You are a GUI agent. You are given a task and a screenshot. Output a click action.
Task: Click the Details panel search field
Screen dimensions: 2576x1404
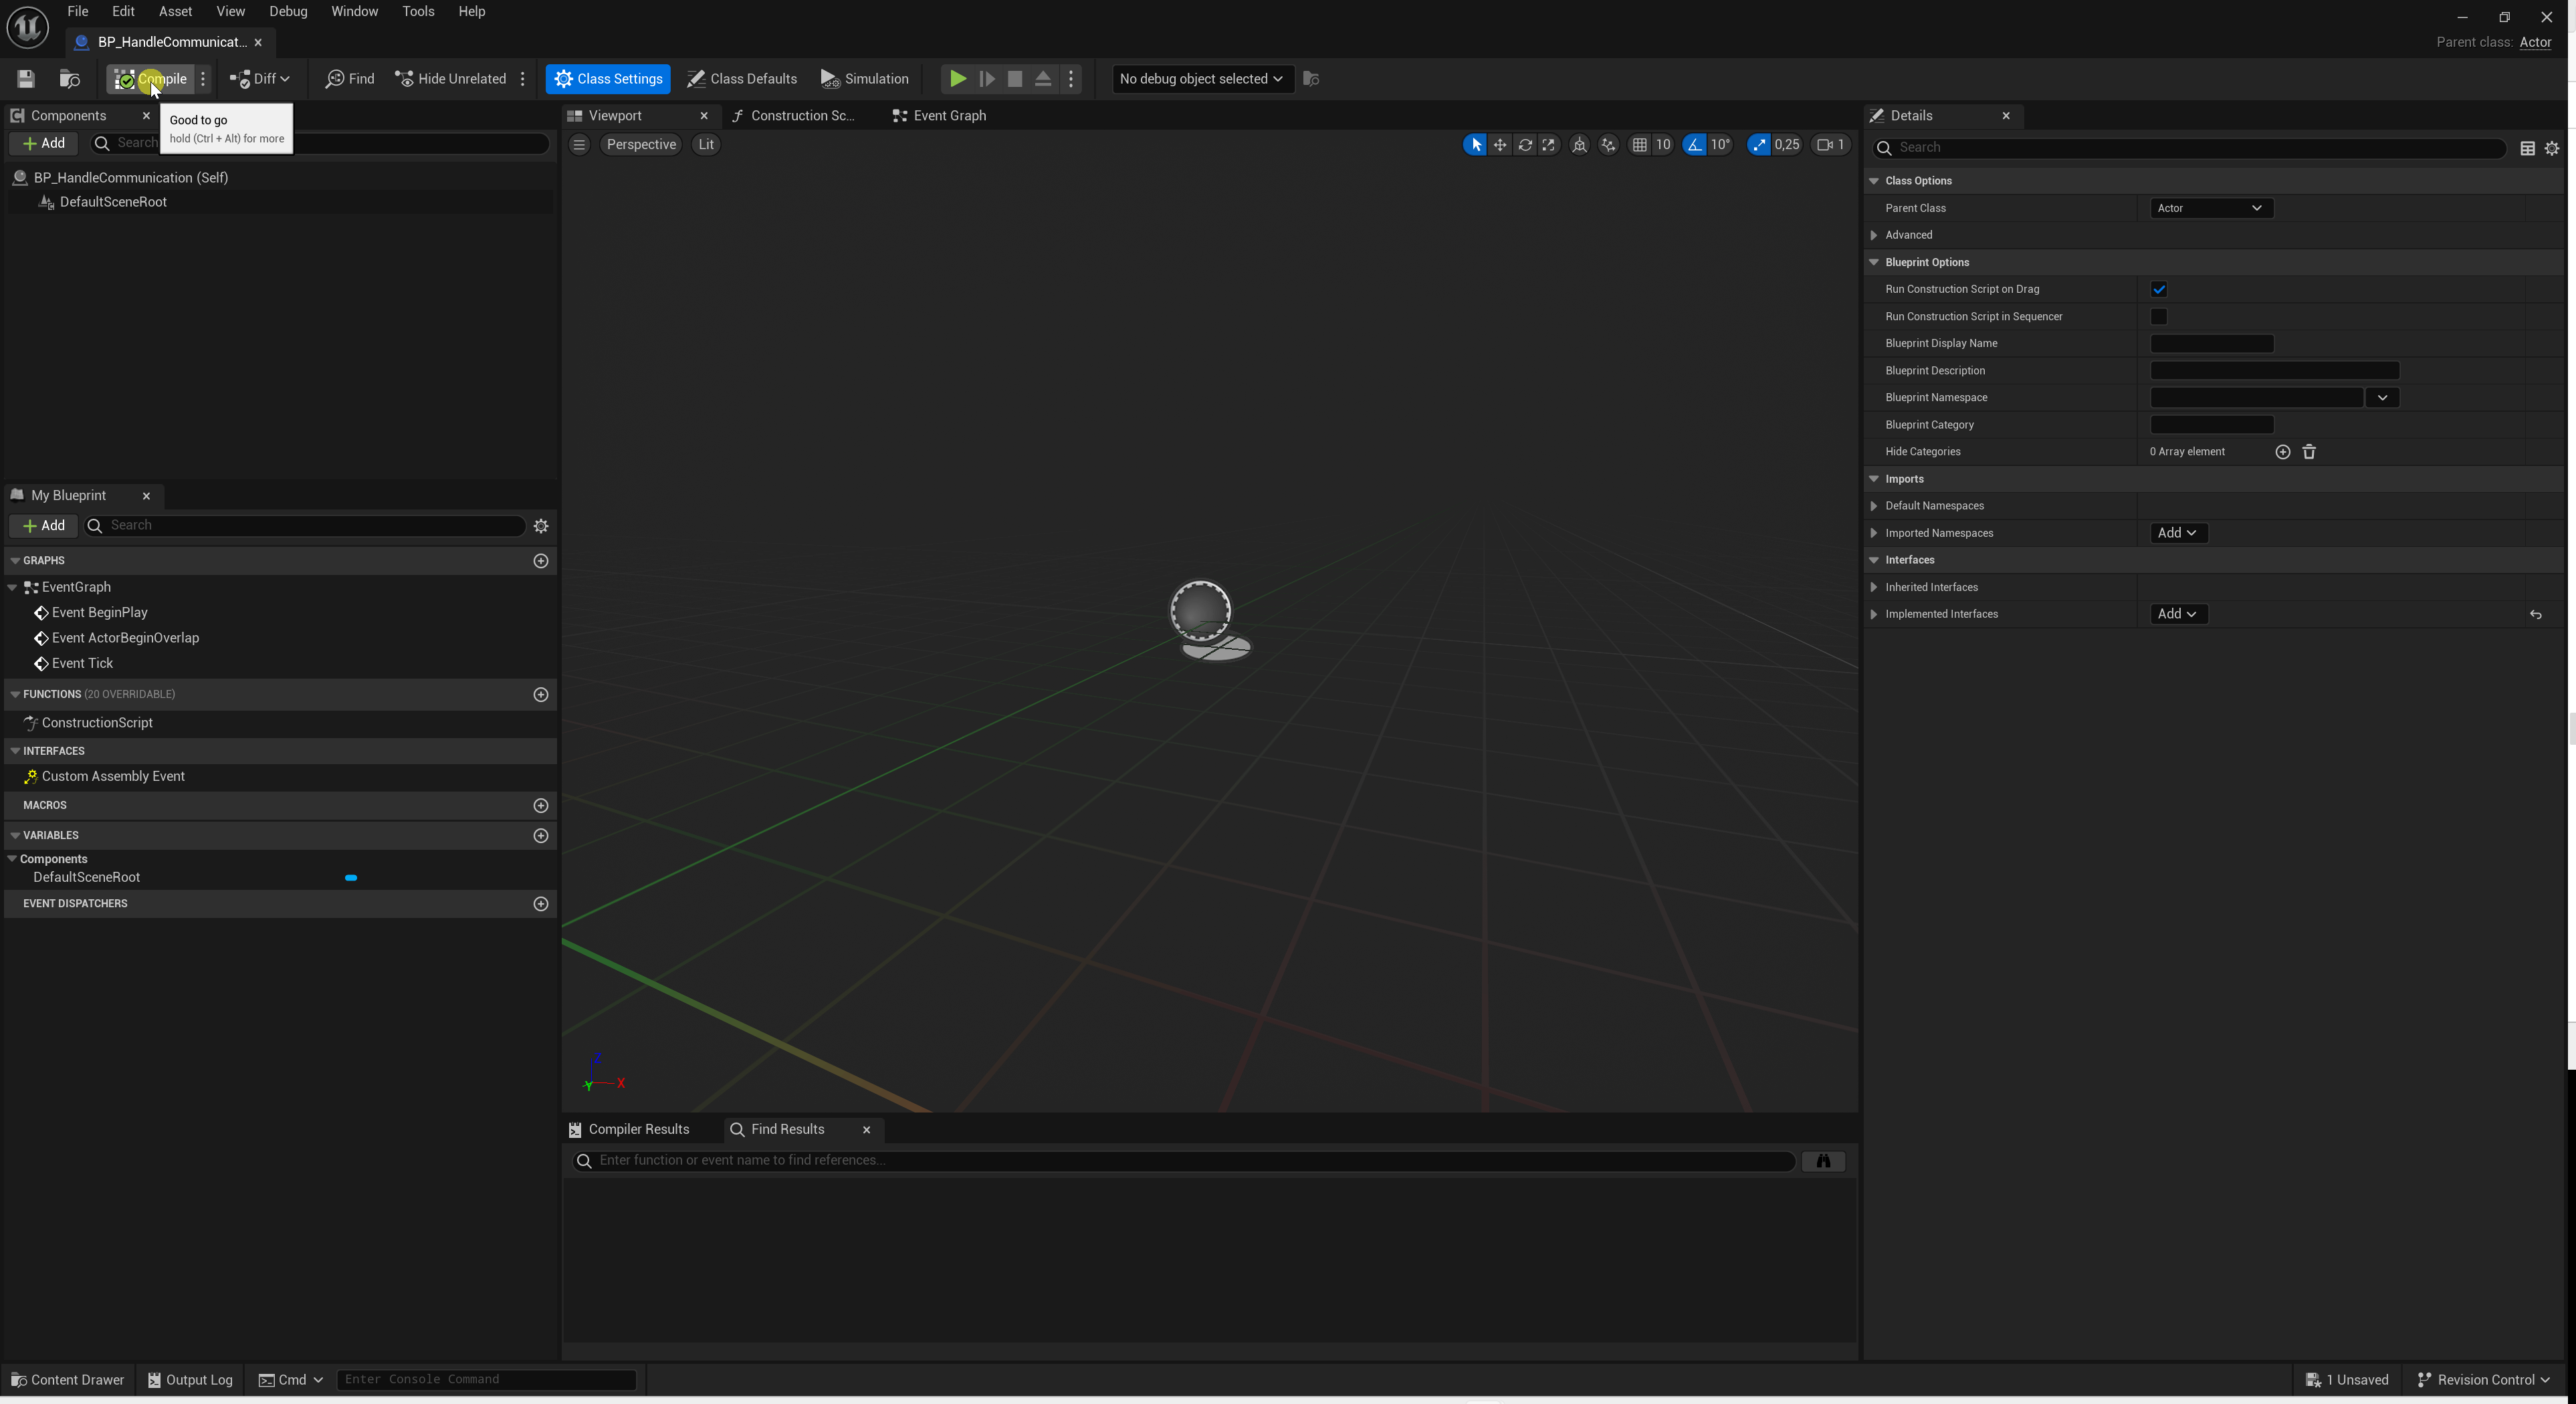click(2190, 148)
